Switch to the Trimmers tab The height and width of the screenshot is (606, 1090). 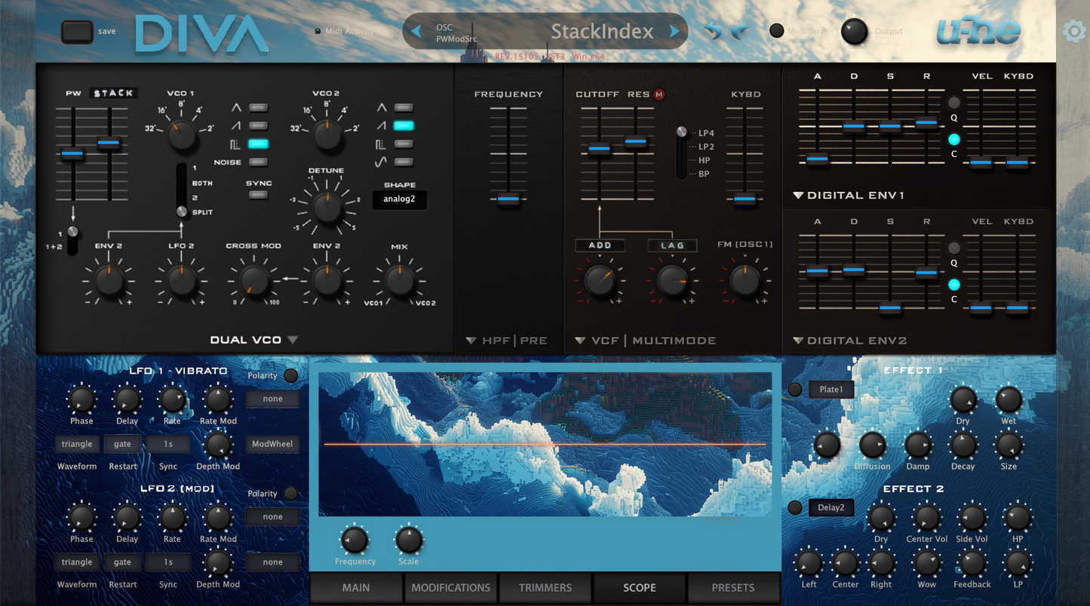545,588
